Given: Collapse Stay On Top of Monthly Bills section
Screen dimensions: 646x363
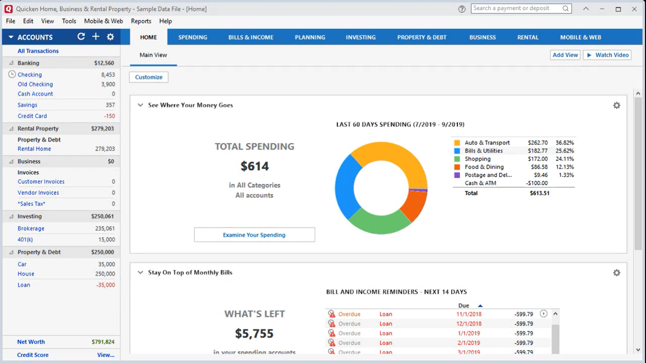Looking at the screenshot, I should 140,272.
